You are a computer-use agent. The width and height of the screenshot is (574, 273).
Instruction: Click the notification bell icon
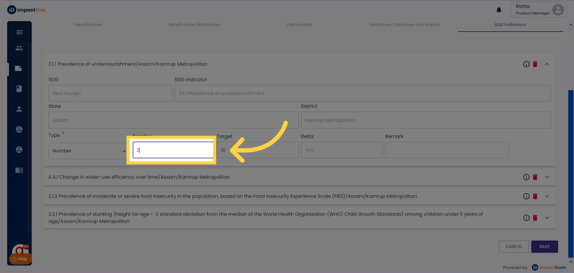(x=499, y=10)
